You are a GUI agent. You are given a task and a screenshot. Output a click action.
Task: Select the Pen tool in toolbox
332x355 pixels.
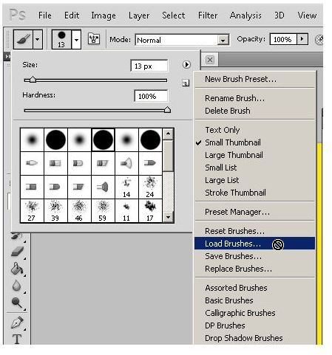tap(17, 323)
